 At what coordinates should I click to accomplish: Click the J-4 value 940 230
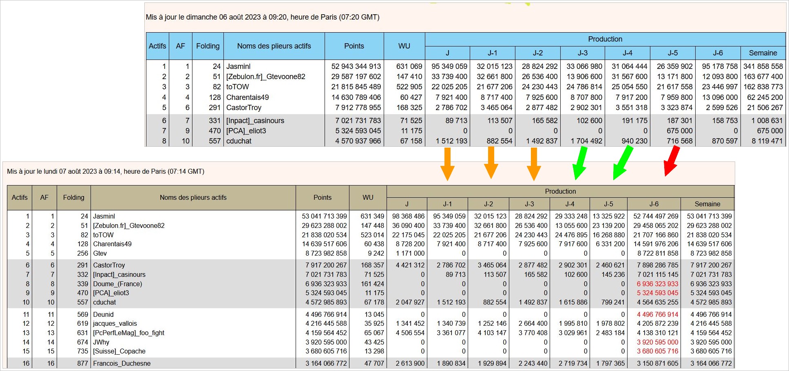point(634,141)
